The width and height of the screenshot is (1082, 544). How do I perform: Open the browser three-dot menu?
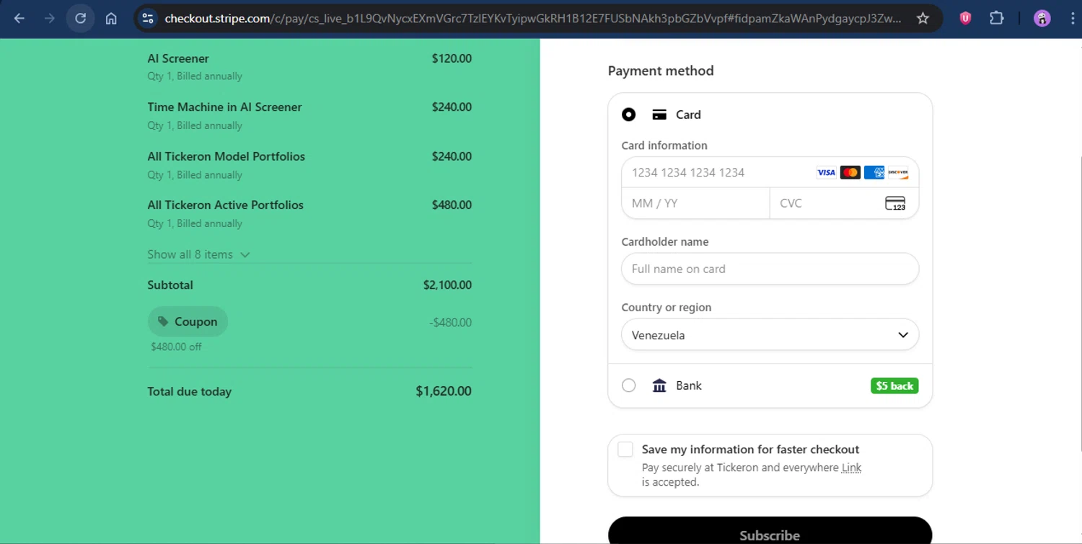[1073, 19]
